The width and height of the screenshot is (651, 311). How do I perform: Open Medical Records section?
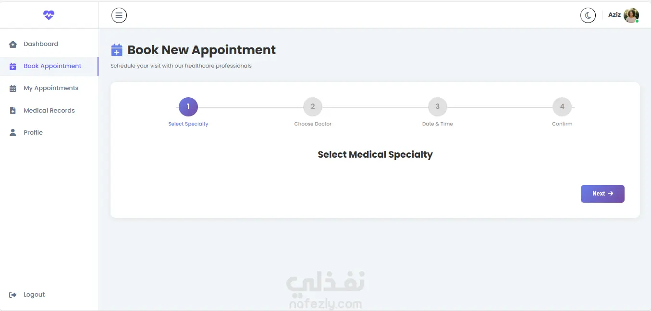click(x=49, y=111)
